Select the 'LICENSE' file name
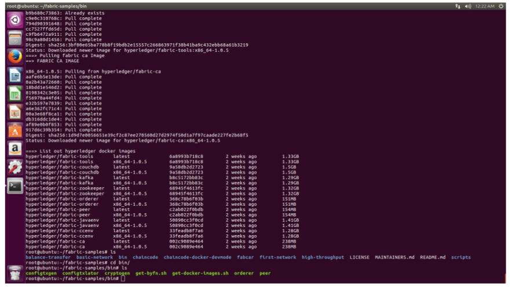 coord(360,258)
